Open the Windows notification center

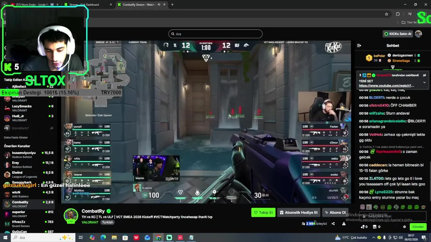pyautogui.click(x=424, y=238)
